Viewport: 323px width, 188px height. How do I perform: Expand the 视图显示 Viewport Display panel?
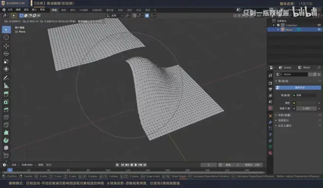coord(276,120)
